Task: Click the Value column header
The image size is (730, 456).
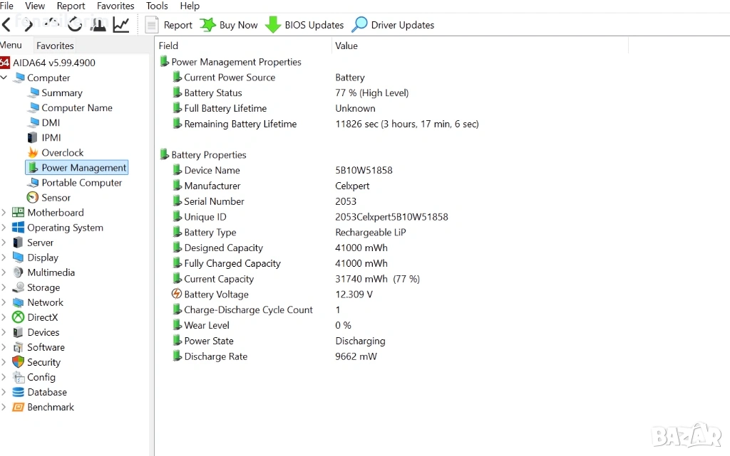Action: click(x=346, y=46)
